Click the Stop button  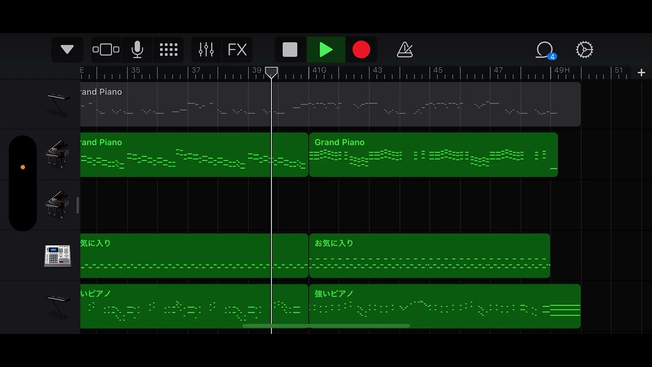[290, 49]
